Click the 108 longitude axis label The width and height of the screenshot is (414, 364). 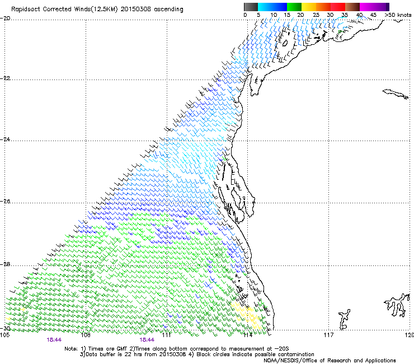click(x=86, y=335)
